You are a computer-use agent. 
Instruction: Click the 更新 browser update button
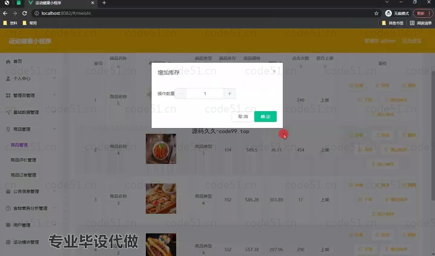[423, 13]
